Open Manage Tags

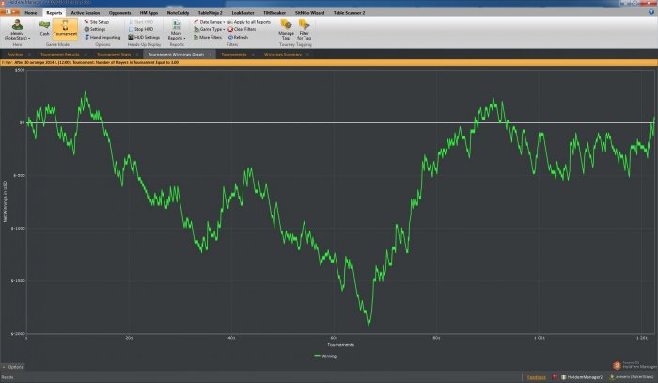click(286, 30)
